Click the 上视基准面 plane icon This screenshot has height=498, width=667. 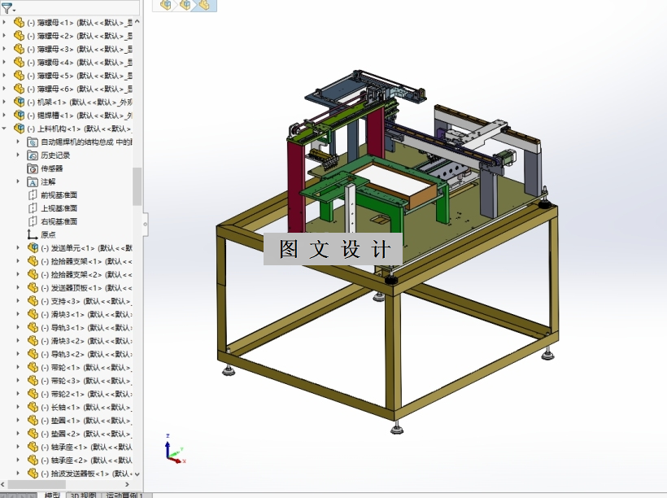(33, 208)
